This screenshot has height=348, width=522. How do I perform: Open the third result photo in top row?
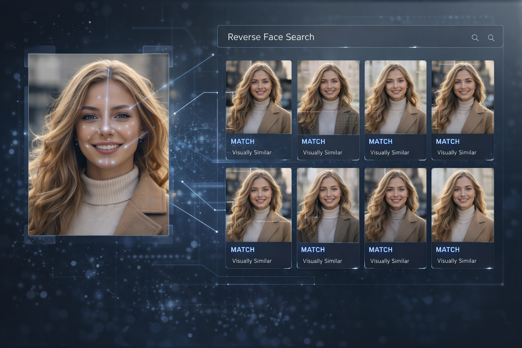click(x=395, y=97)
